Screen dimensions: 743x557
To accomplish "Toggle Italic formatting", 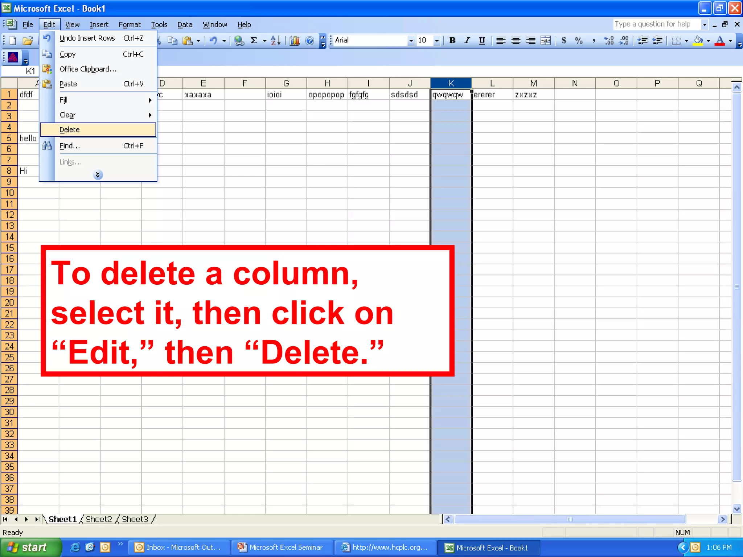I will click(x=467, y=41).
